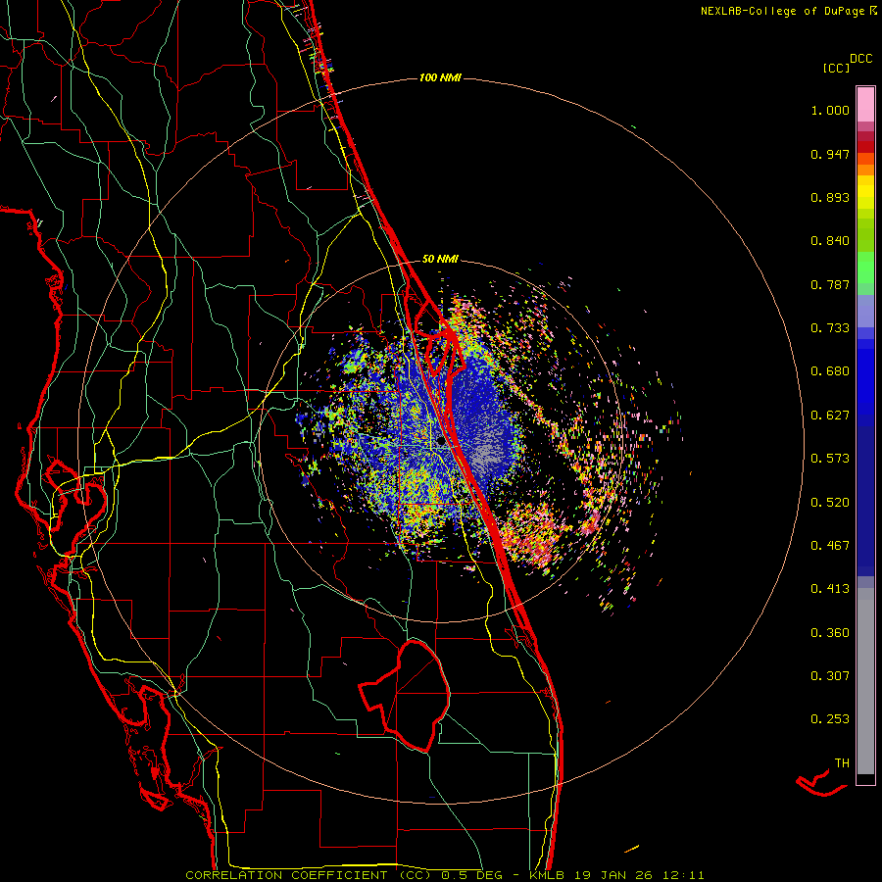Select the 0.680 legend value
The height and width of the screenshot is (882, 882).
[x=830, y=371]
